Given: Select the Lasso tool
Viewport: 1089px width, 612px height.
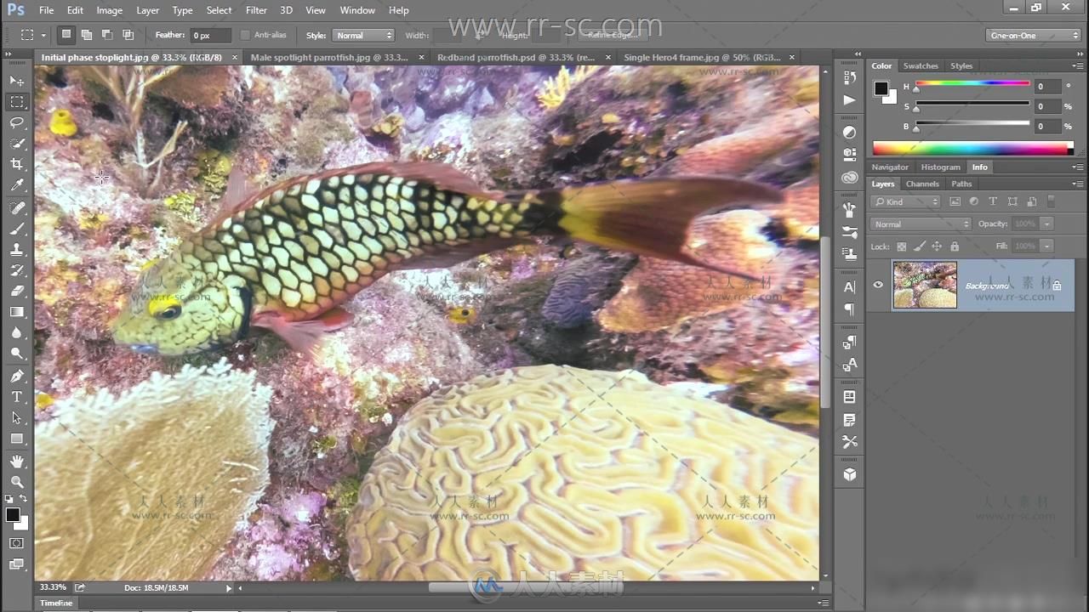Looking at the screenshot, I should click(17, 122).
